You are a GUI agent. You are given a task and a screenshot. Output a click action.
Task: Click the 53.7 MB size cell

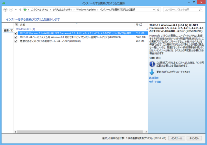140,33
